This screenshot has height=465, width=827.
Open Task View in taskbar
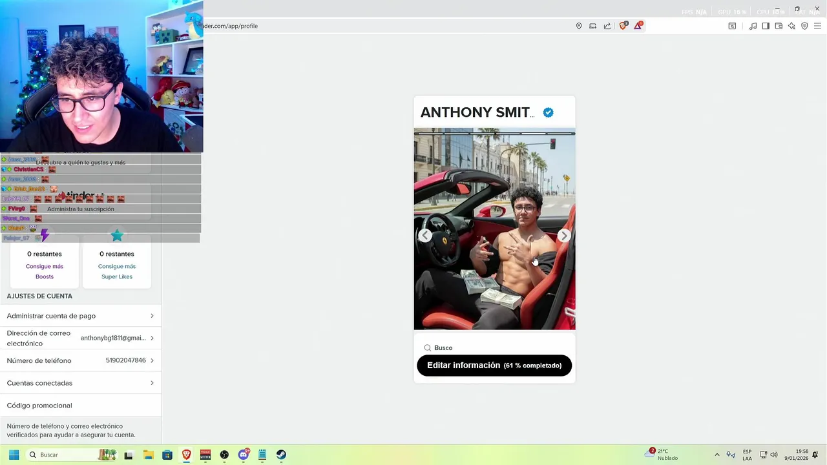(x=129, y=455)
